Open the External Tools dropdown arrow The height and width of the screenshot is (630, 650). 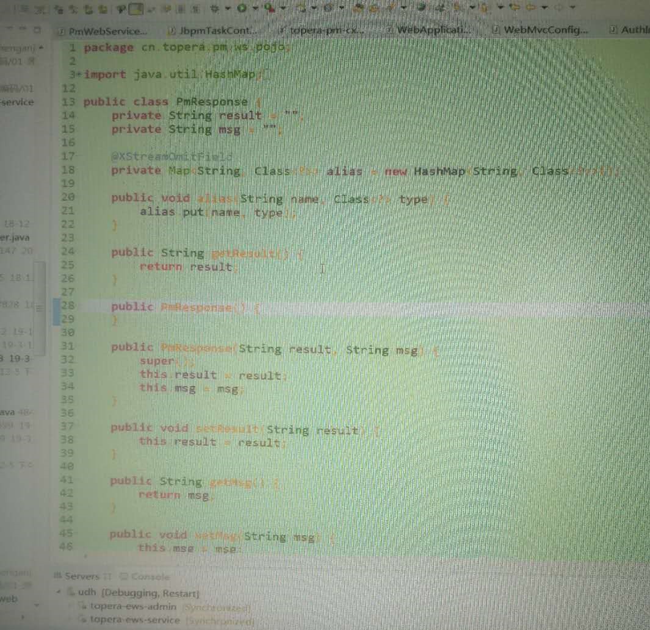click(283, 8)
